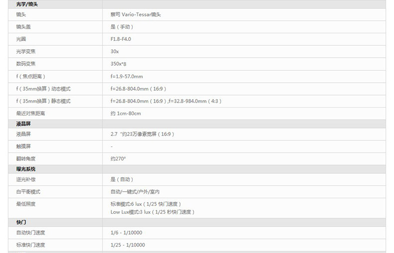Select the F1.8-F4.0 aperture value

(x=121, y=39)
